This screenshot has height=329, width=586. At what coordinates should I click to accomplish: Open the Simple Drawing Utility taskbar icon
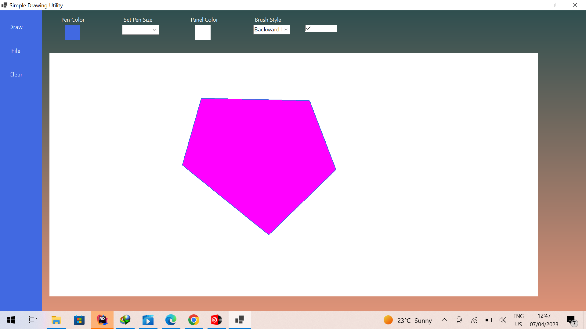[240, 320]
